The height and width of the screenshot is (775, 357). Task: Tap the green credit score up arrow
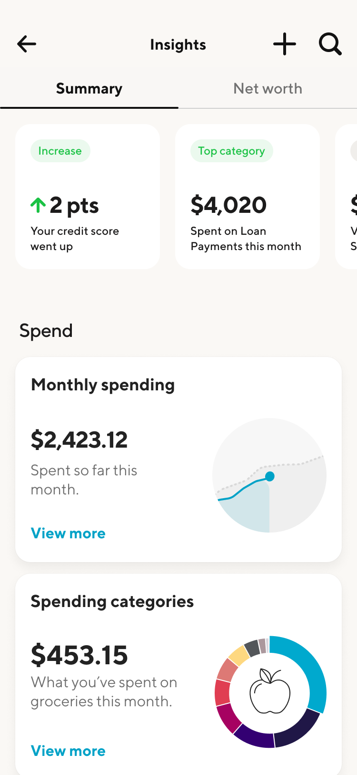click(x=38, y=205)
